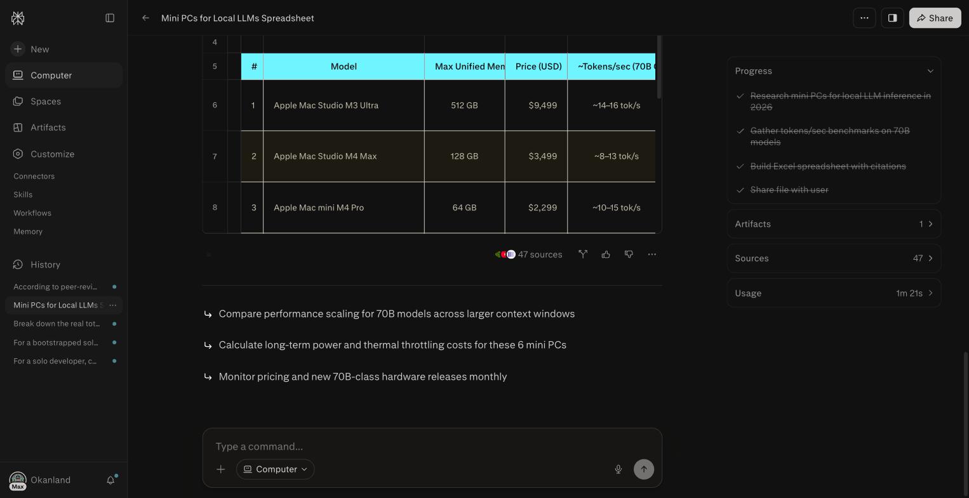Open Skills settings
969x498 pixels.
23,194
